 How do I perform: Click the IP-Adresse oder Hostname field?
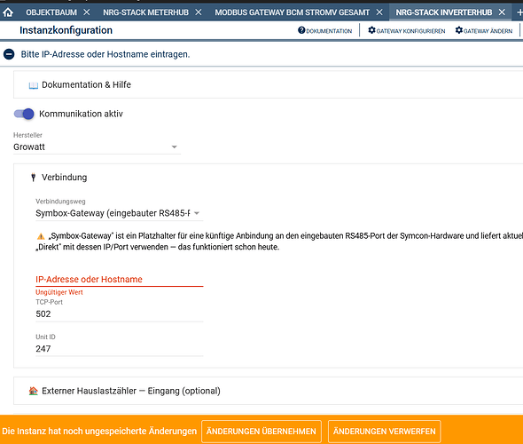(120, 280)
